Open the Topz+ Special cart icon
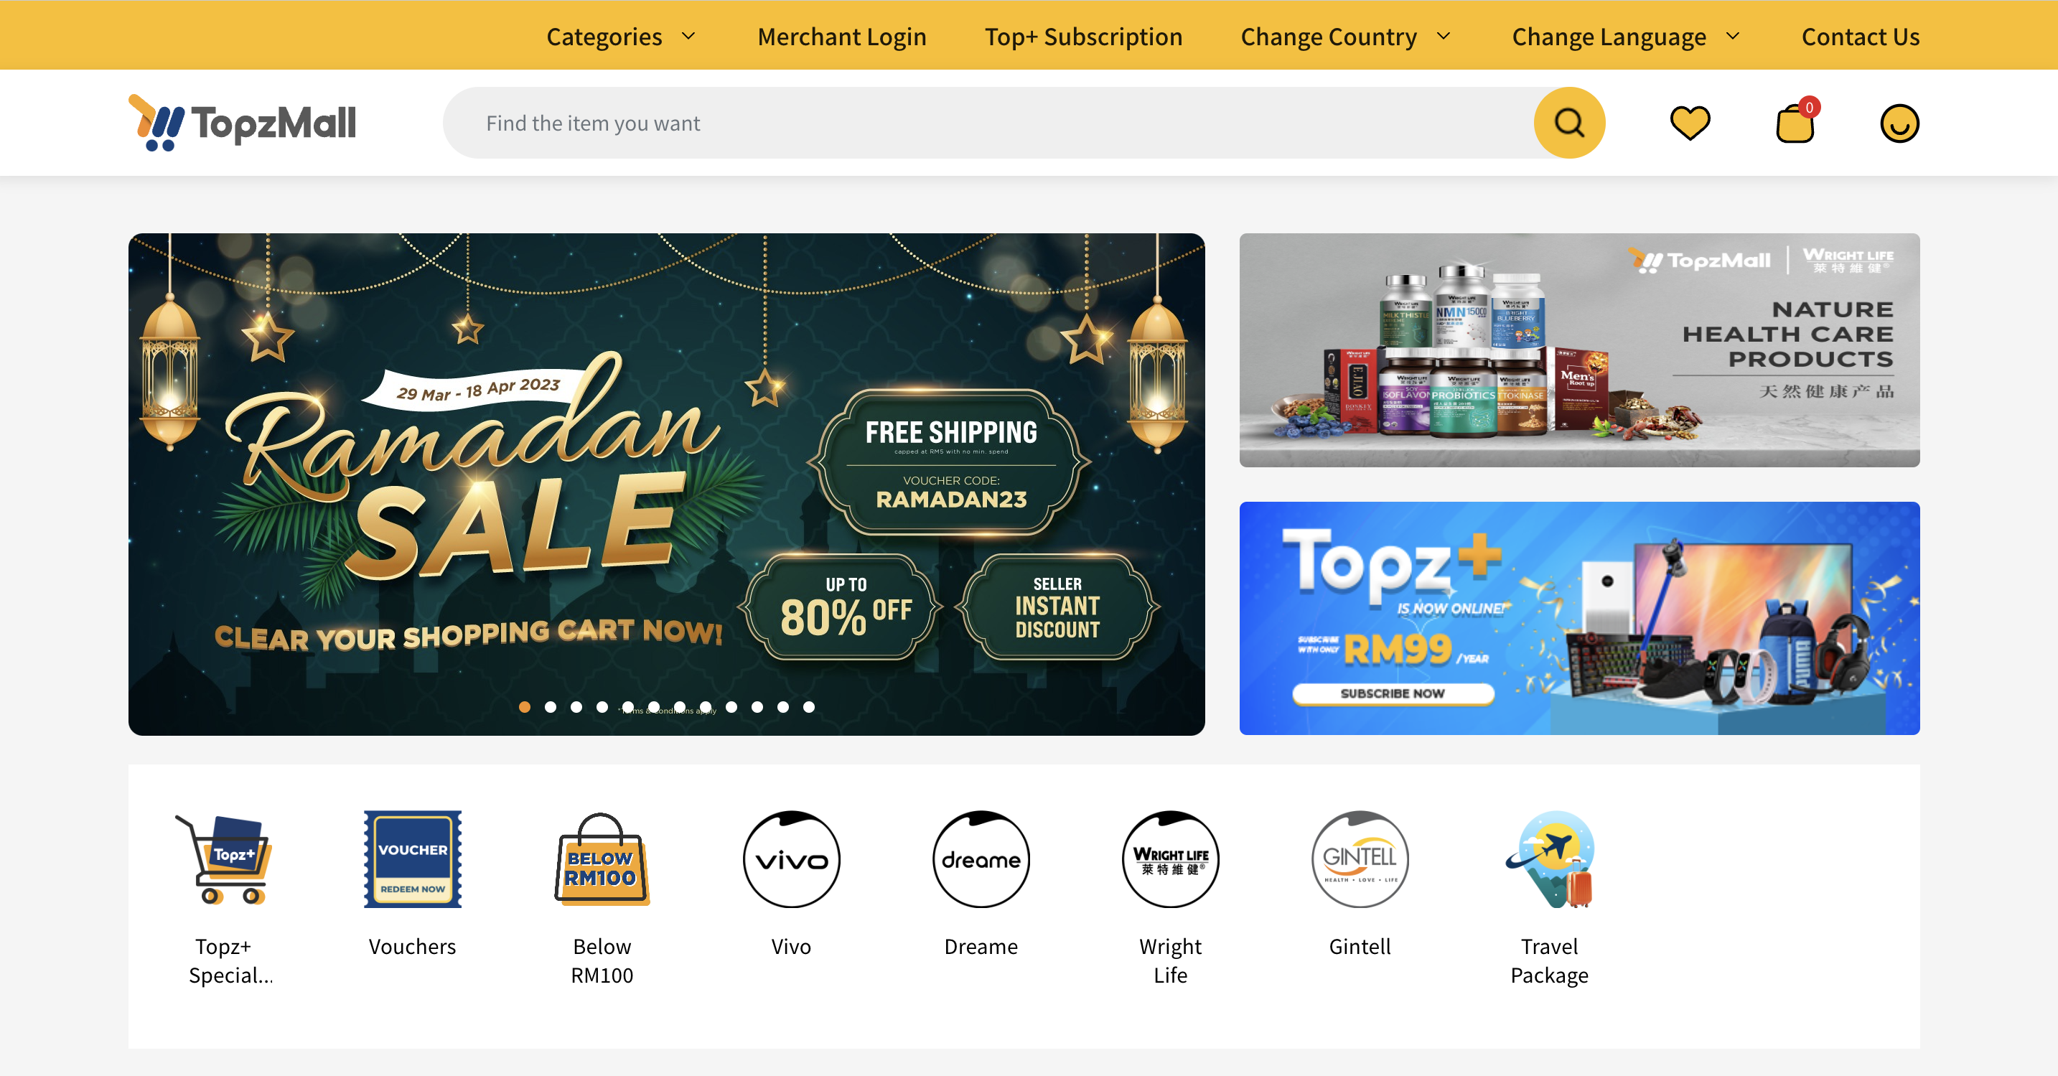2058x1076 pixels. click(224, 859)
